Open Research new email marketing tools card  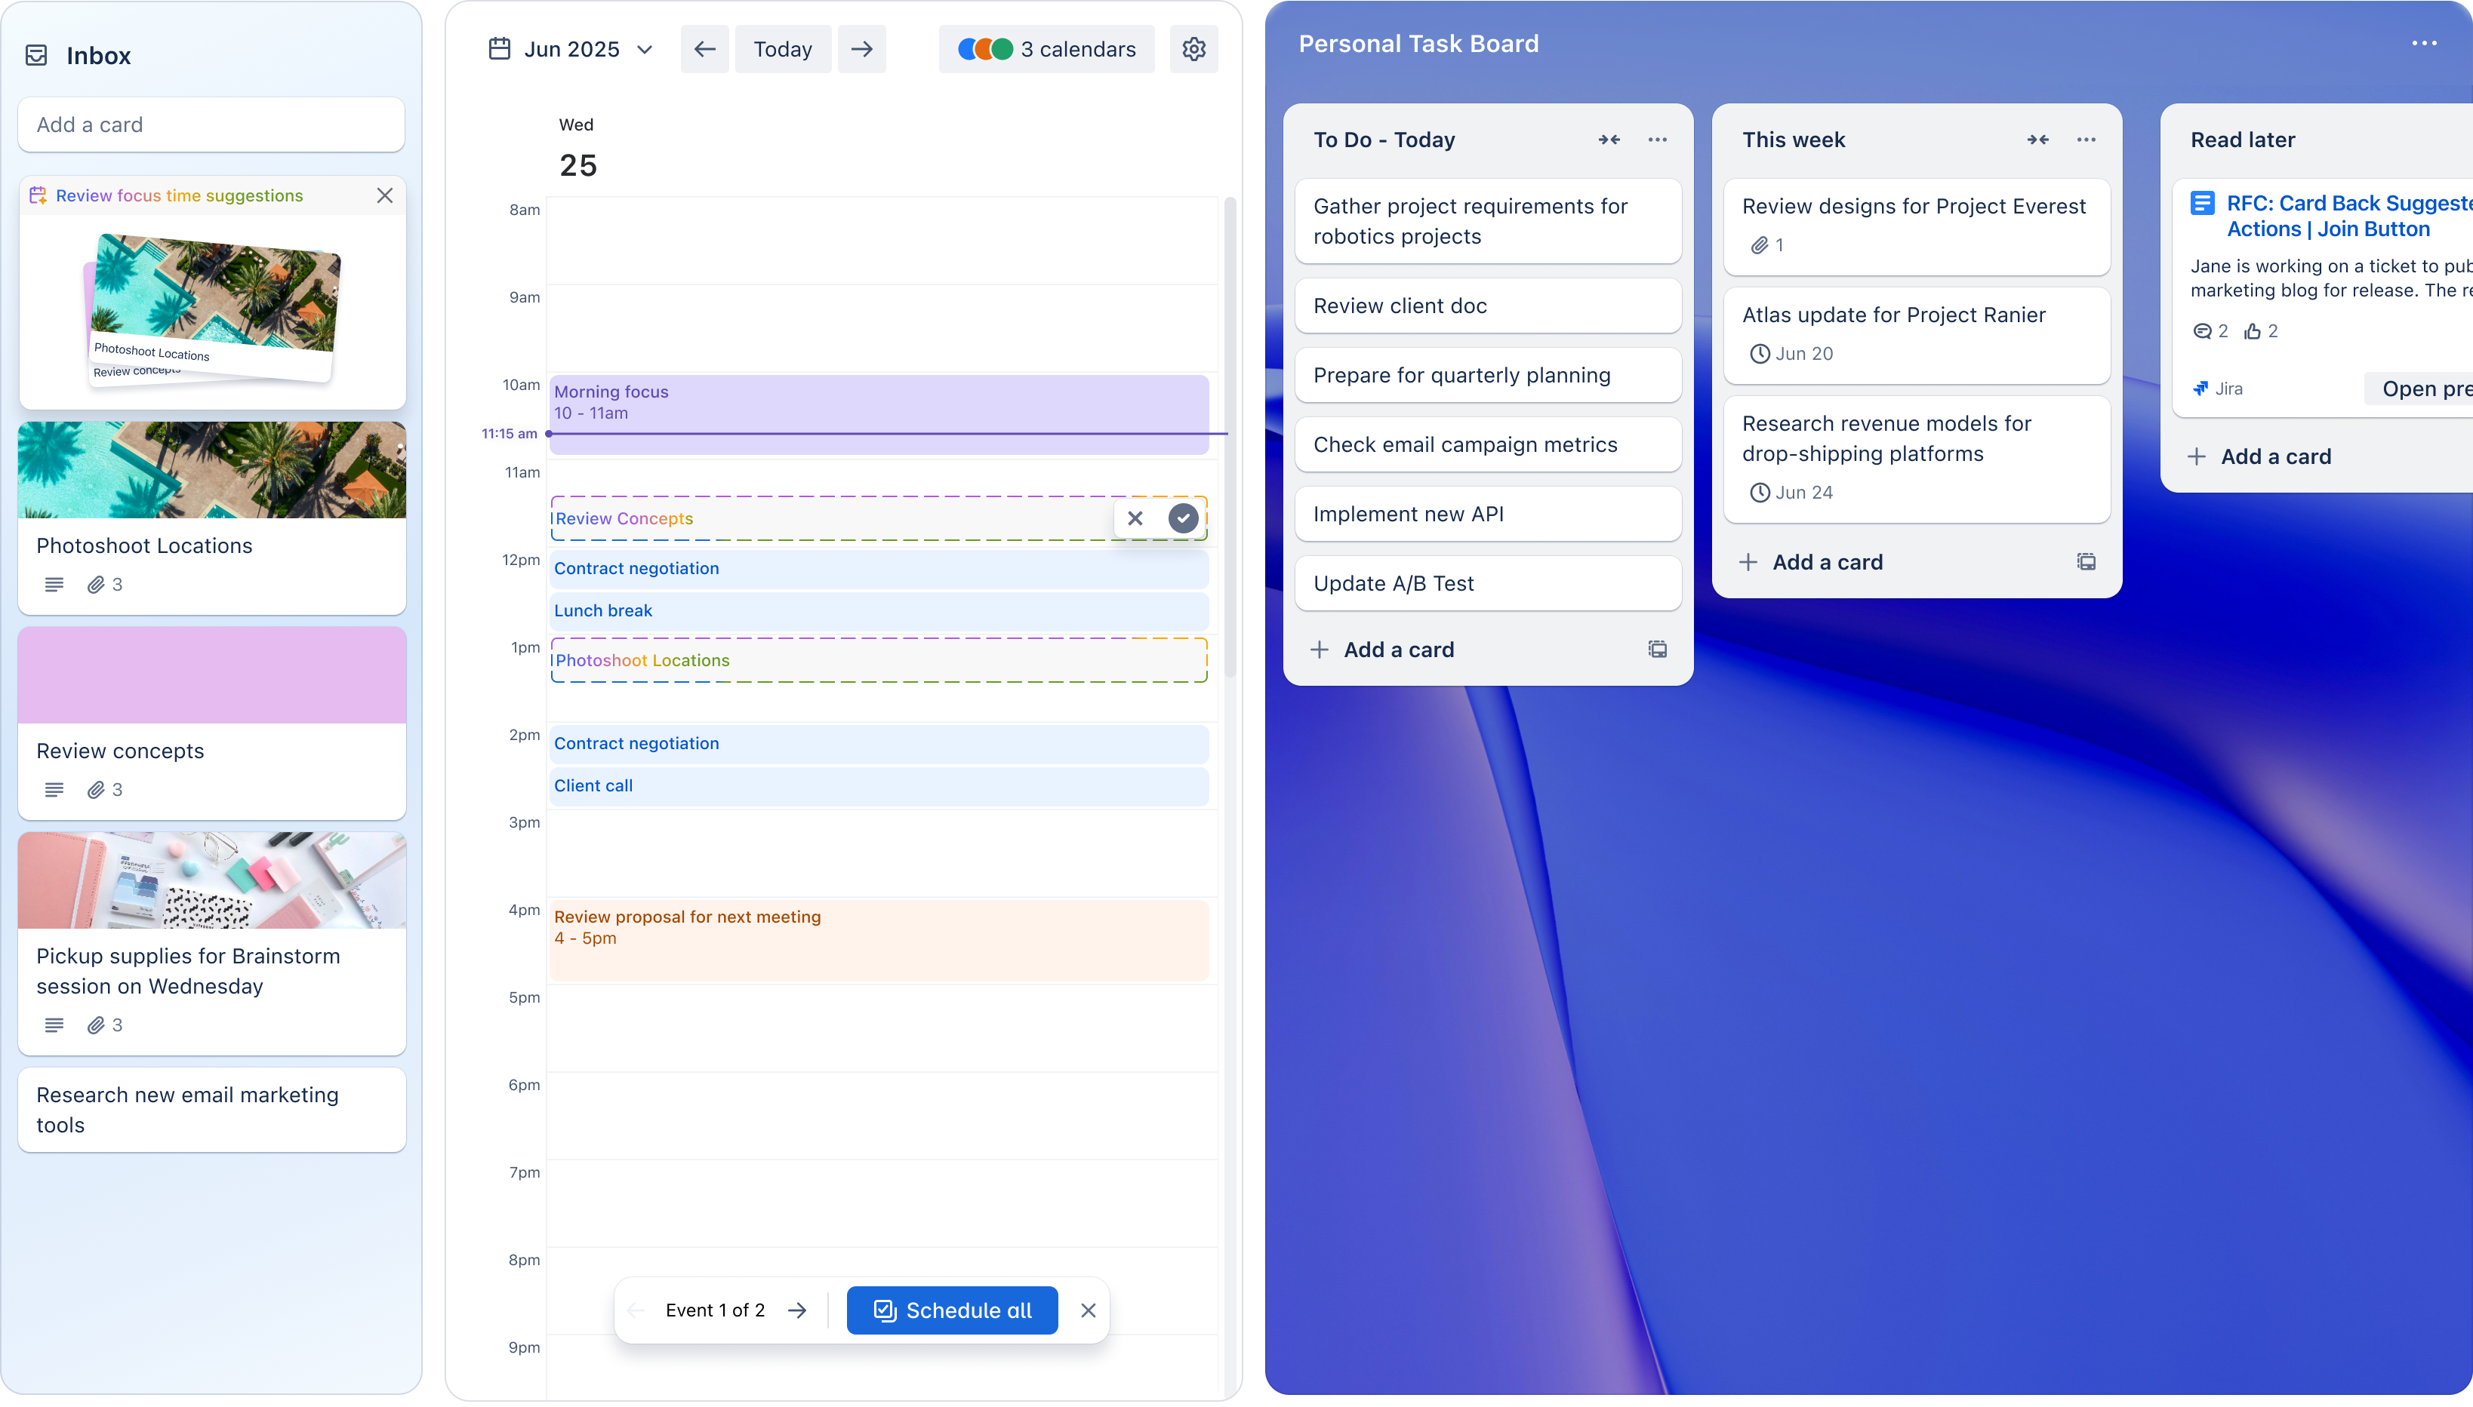click(x=211, y=1109)
